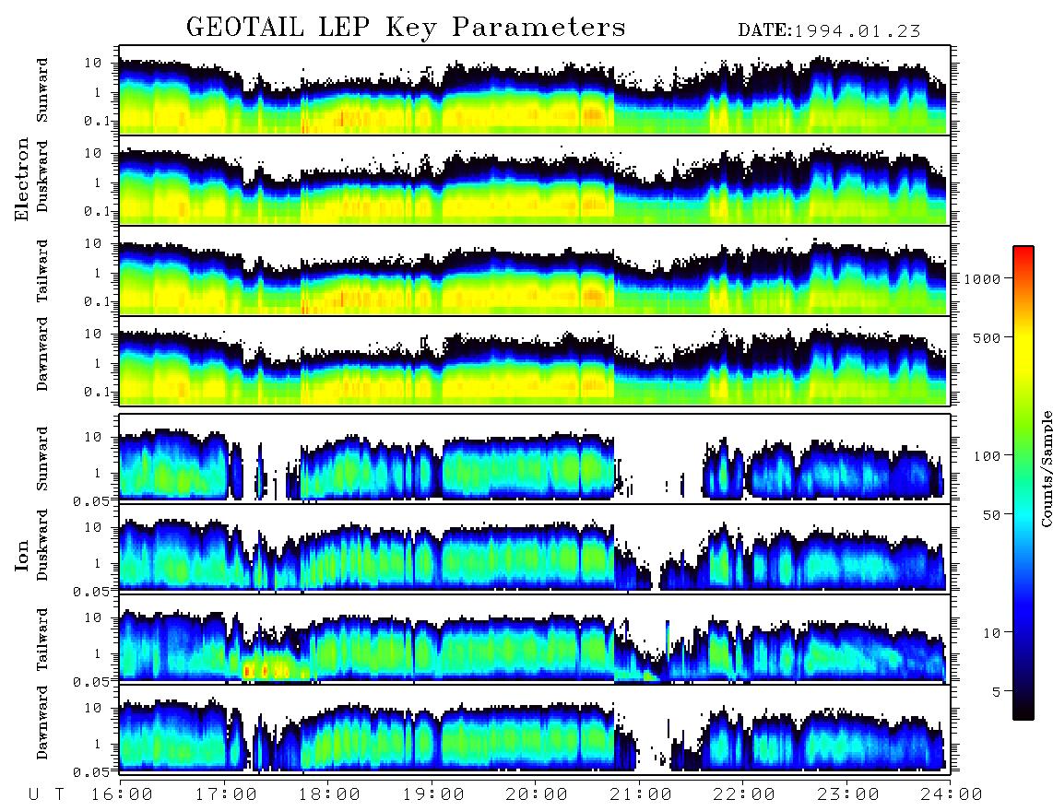Click the Electron 'Tailward' axis label
This screenshot has width=1053, height=811.
click(42, 271)
